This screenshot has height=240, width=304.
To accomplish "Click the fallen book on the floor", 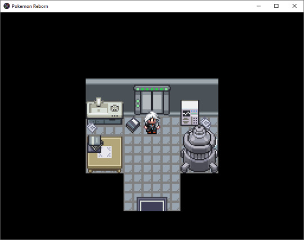I will (x=133, y=125).
